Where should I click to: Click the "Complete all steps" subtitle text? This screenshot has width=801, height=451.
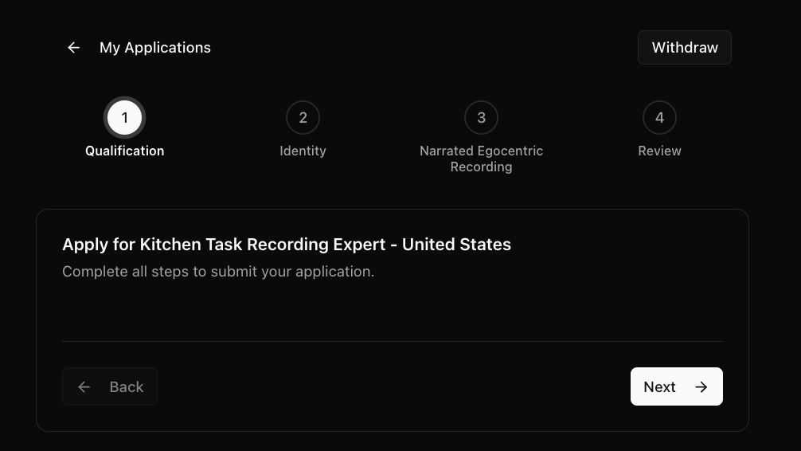click(x=218, y=272)
